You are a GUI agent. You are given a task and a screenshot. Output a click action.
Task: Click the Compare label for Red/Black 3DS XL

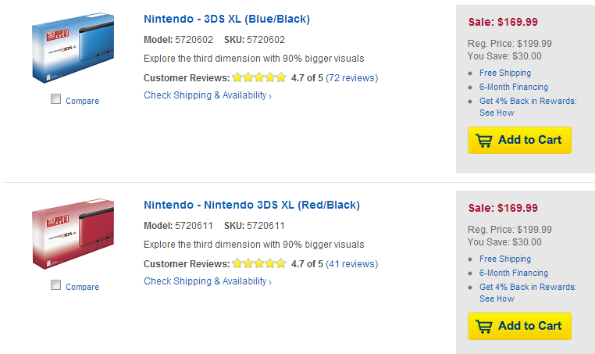[82, 287]
